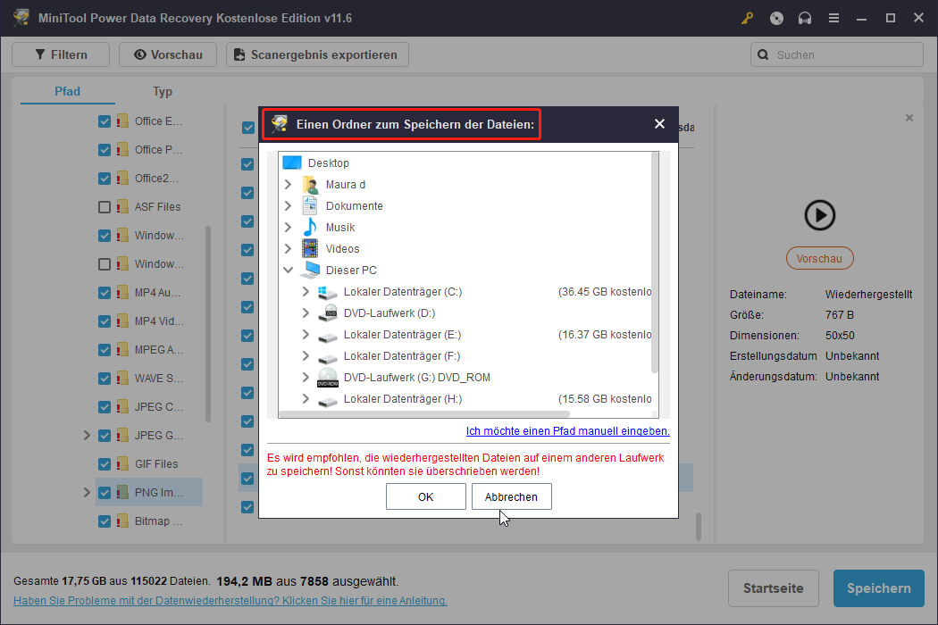The width and height of the screenshot is (938, 625).
Task: Expand the Maura d folder node
Action: pos(289,184)
